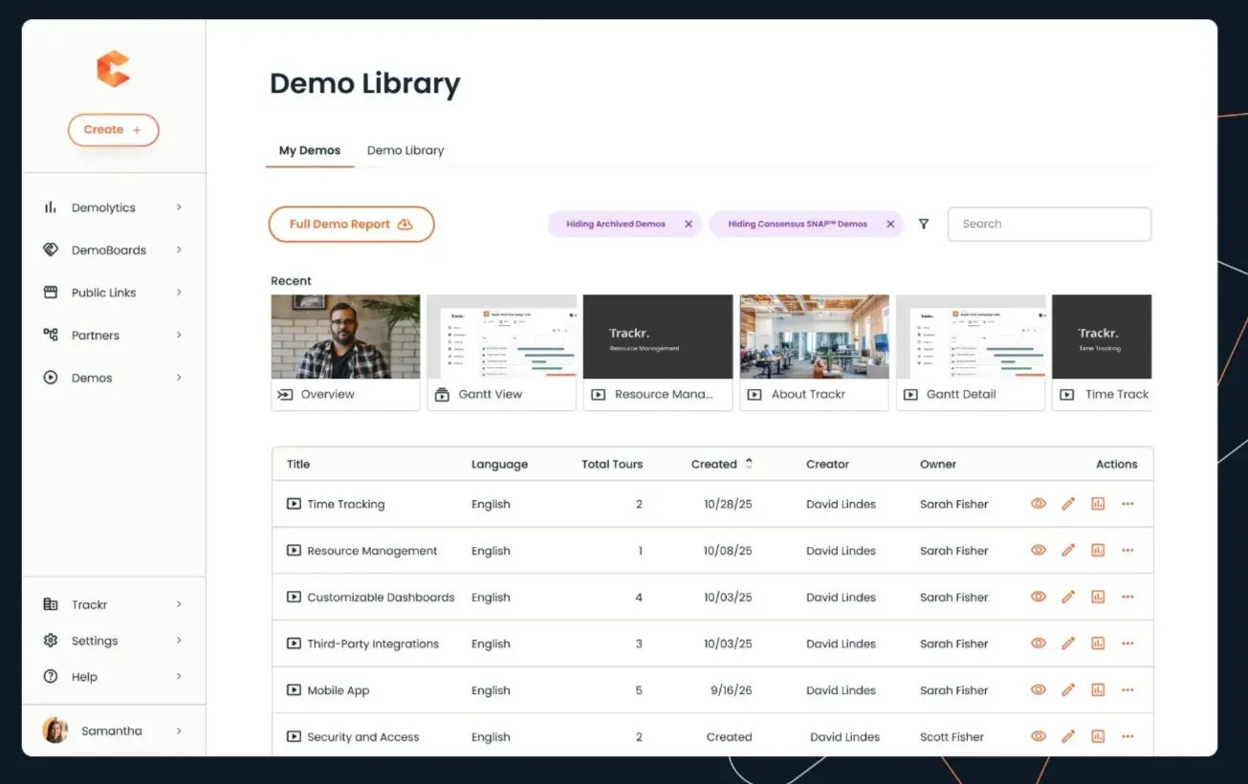Preview Time Tracking with eye icon
The height and width of the screenshot is (784, 1248).
pos(1039,504)
